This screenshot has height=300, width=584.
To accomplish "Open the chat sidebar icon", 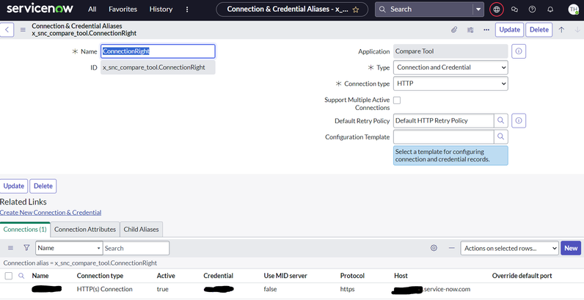I will (x=515, y=10).
